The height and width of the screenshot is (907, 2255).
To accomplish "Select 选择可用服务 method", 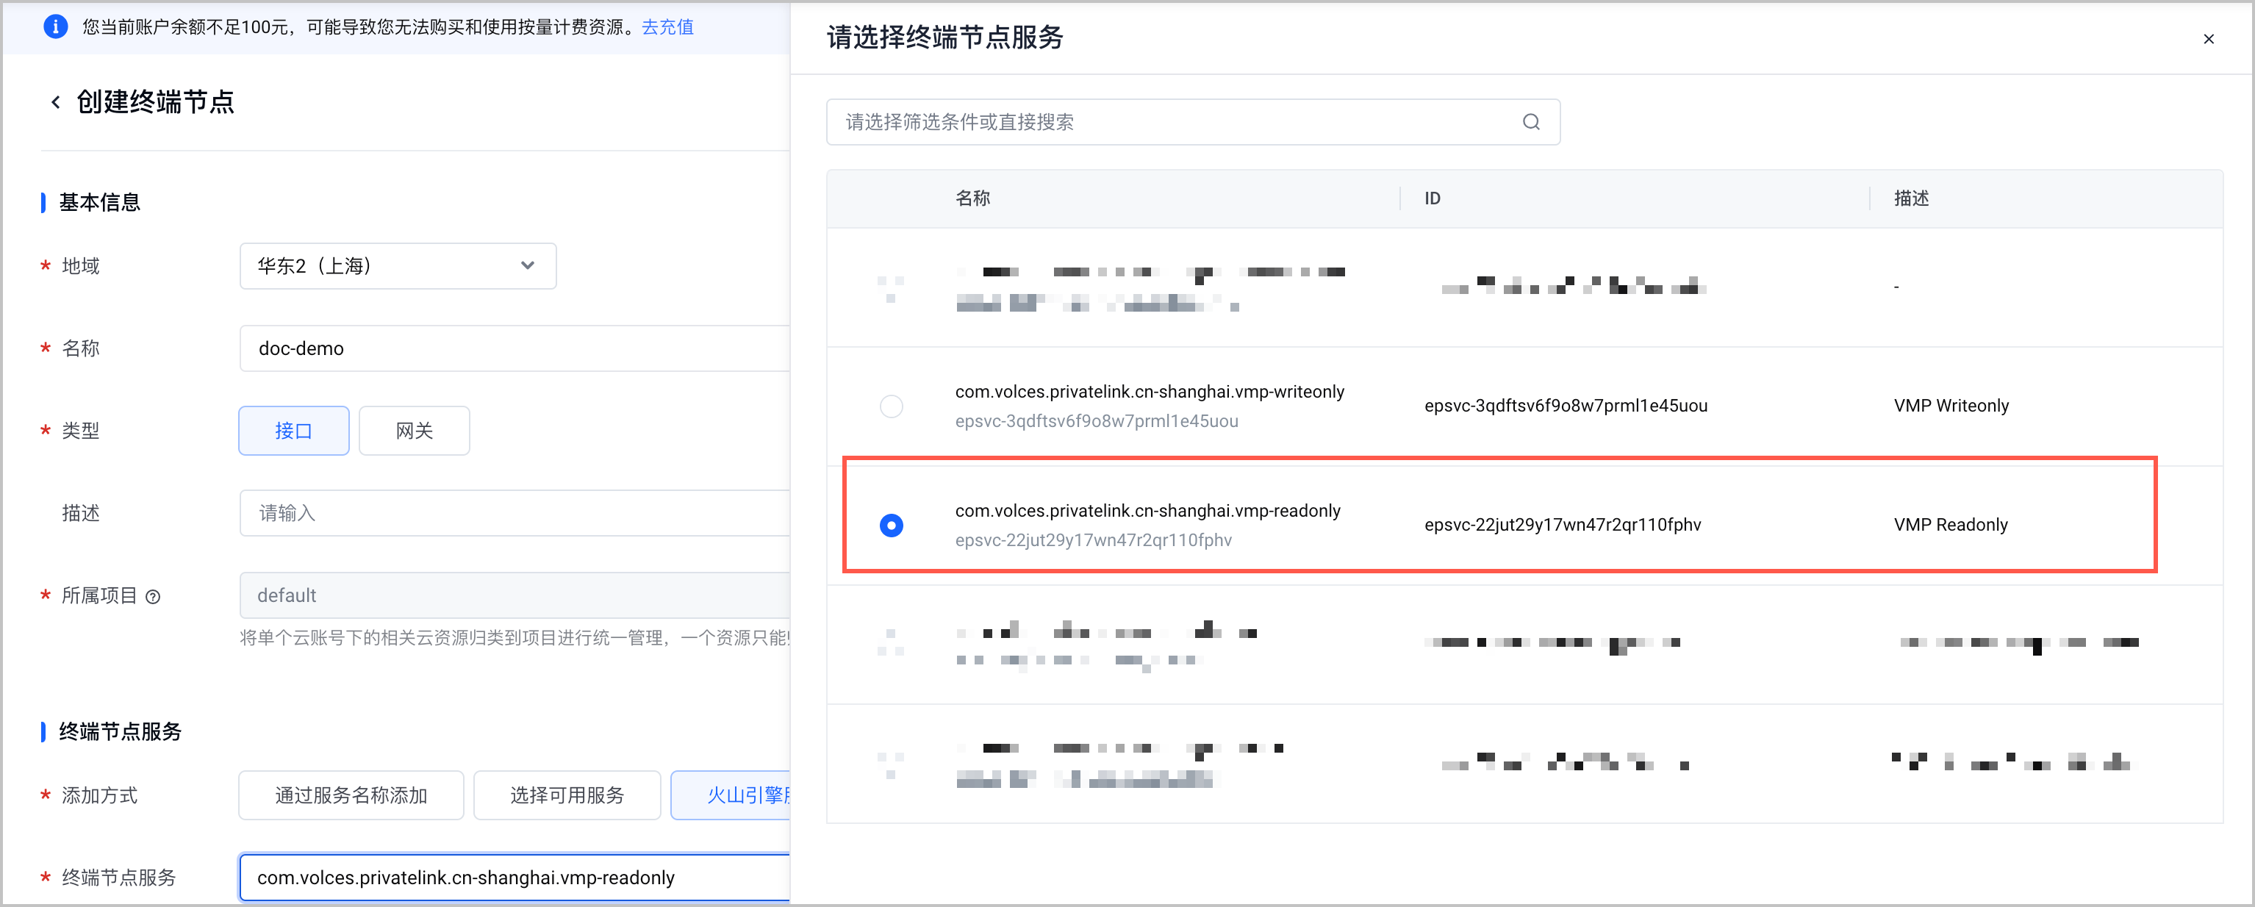I will tap(567, 795).
